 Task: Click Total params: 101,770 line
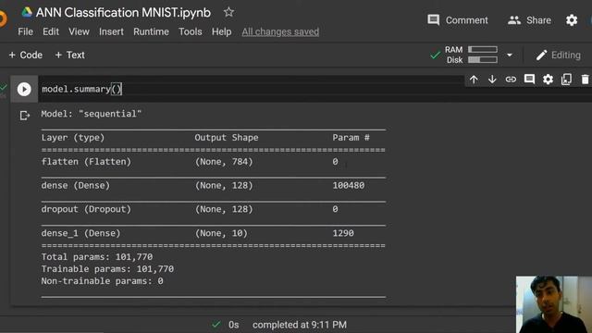(97, 257)
